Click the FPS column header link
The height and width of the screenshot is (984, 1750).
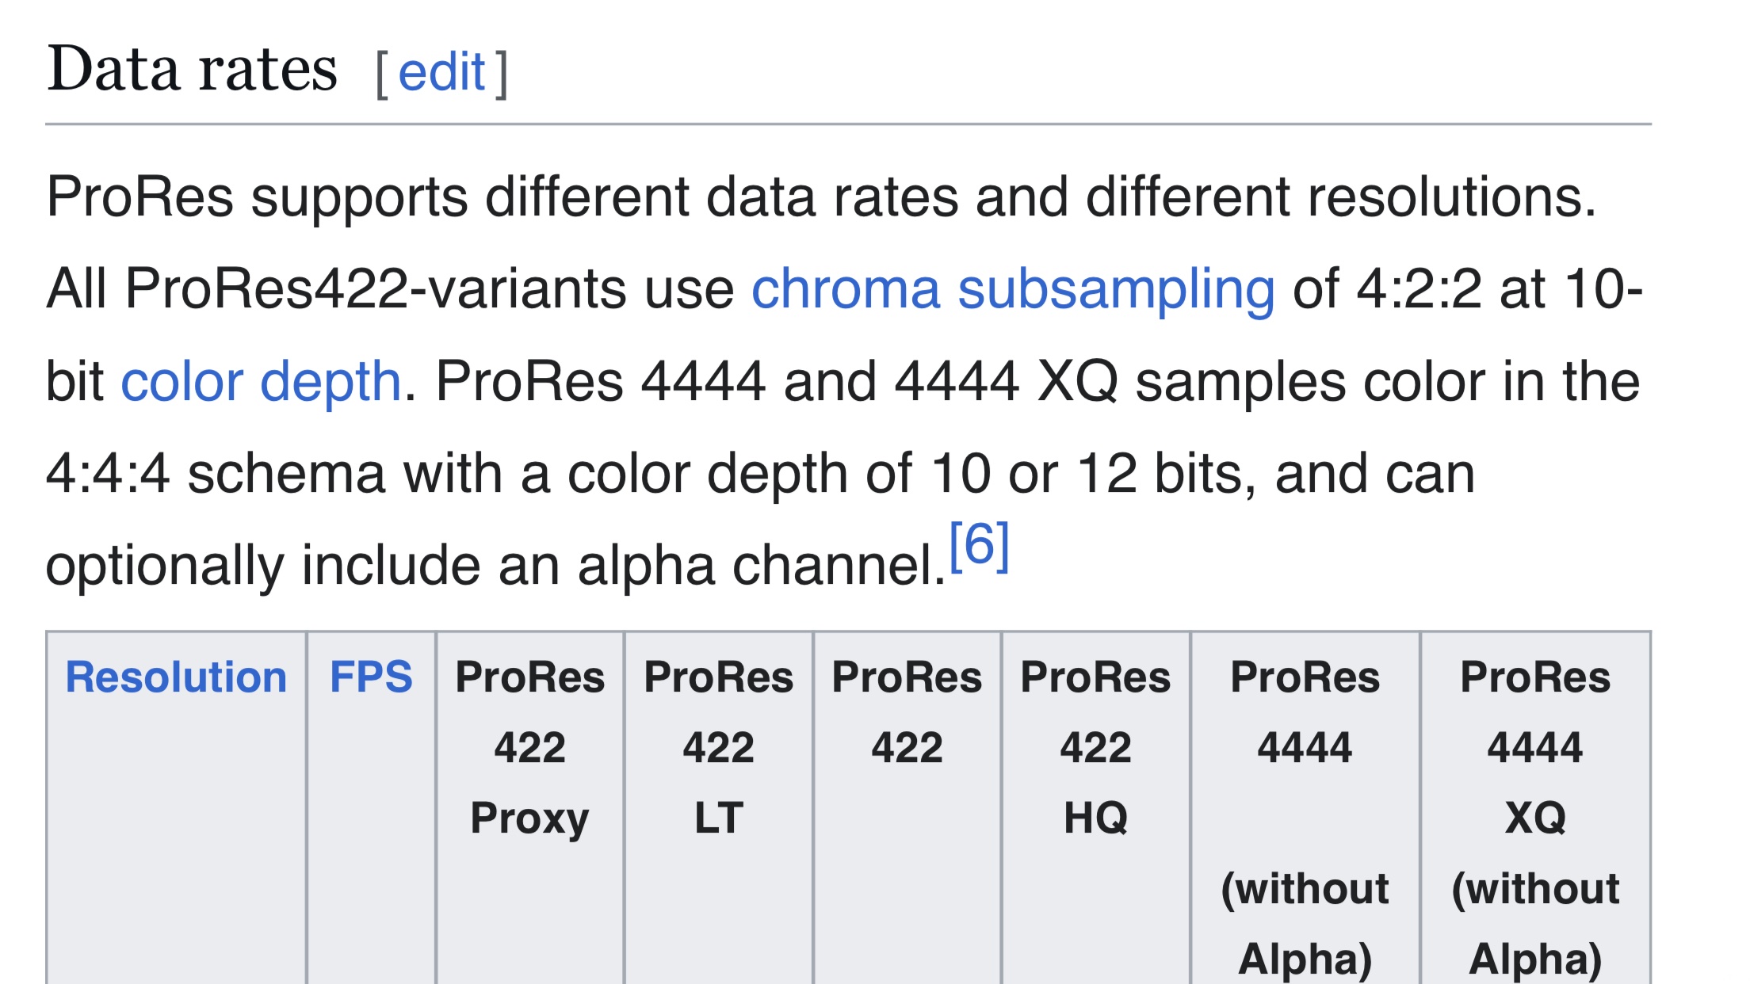tap(371, 677)
